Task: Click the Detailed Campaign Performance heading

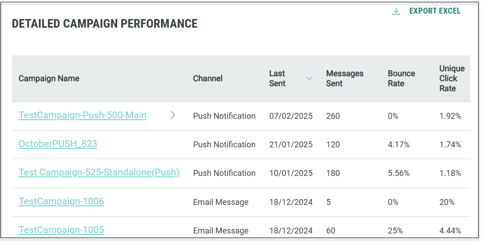Action: click(x=105, y=24)
